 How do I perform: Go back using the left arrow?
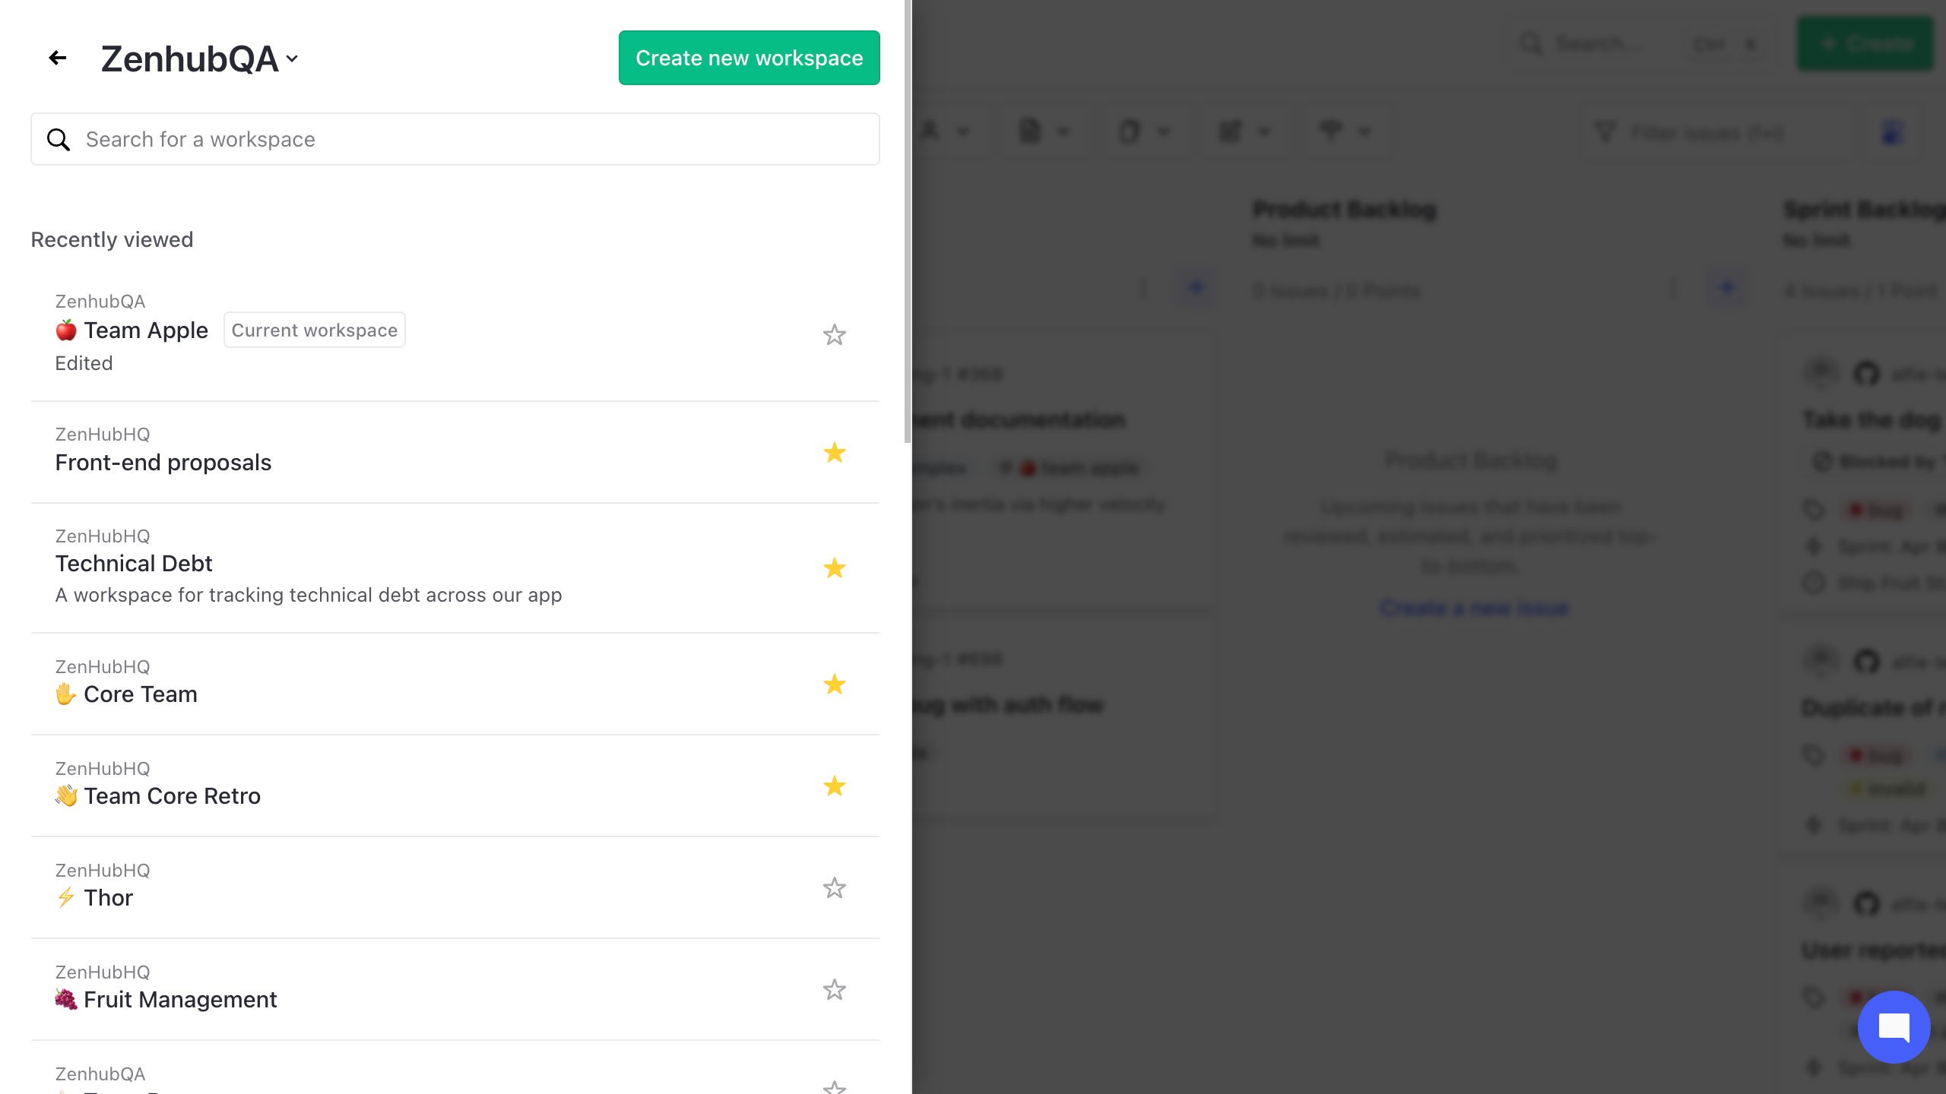[58, 58]
